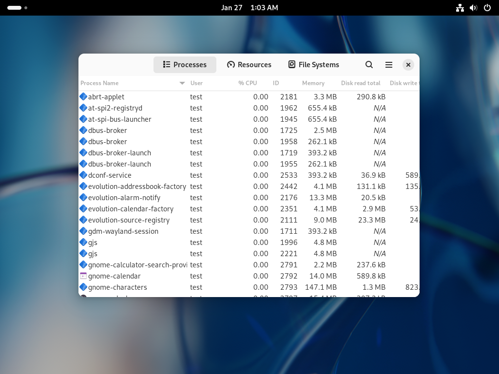Click the evolution-alarm-notify process icon

[83, 198]
